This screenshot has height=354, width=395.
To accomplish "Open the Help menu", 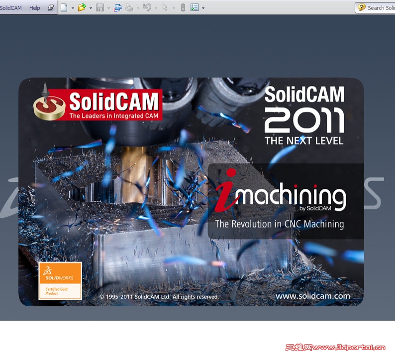I will [x=34, y=8].
